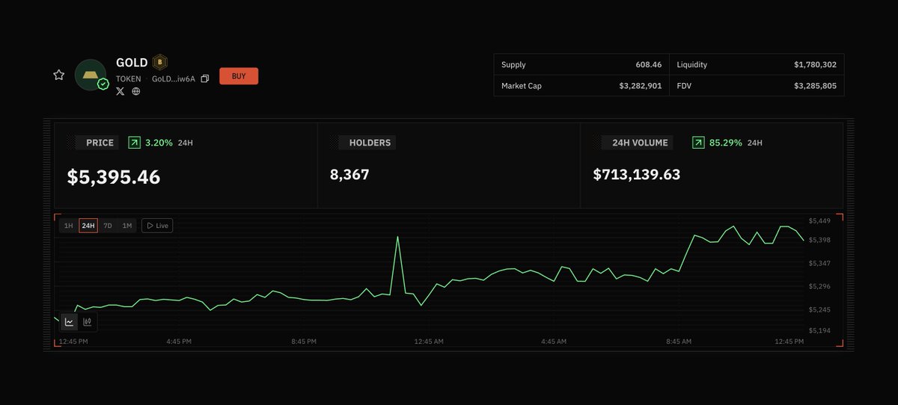898x405 pixels.
Task: Copy the GoLD...iw6A token address
Action: 205,78
